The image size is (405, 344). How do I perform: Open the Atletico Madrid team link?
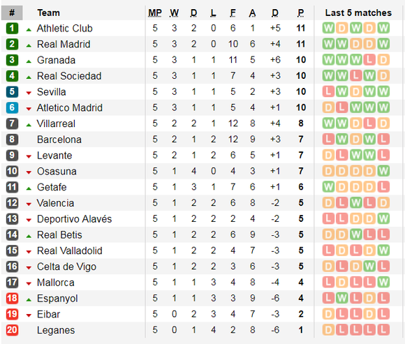pos(70,108)
